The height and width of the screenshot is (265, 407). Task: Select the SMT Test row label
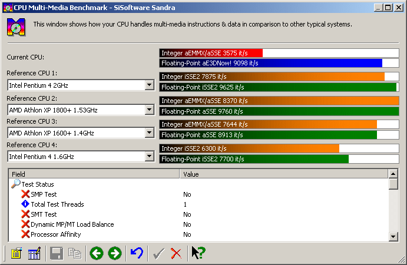point(44,214)
